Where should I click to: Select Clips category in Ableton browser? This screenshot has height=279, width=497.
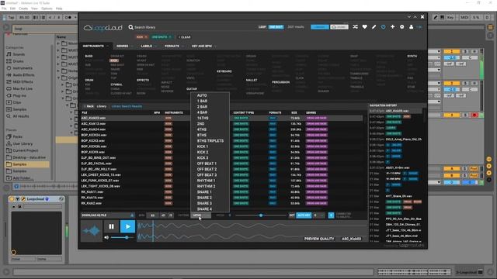[x=14, y=102]
